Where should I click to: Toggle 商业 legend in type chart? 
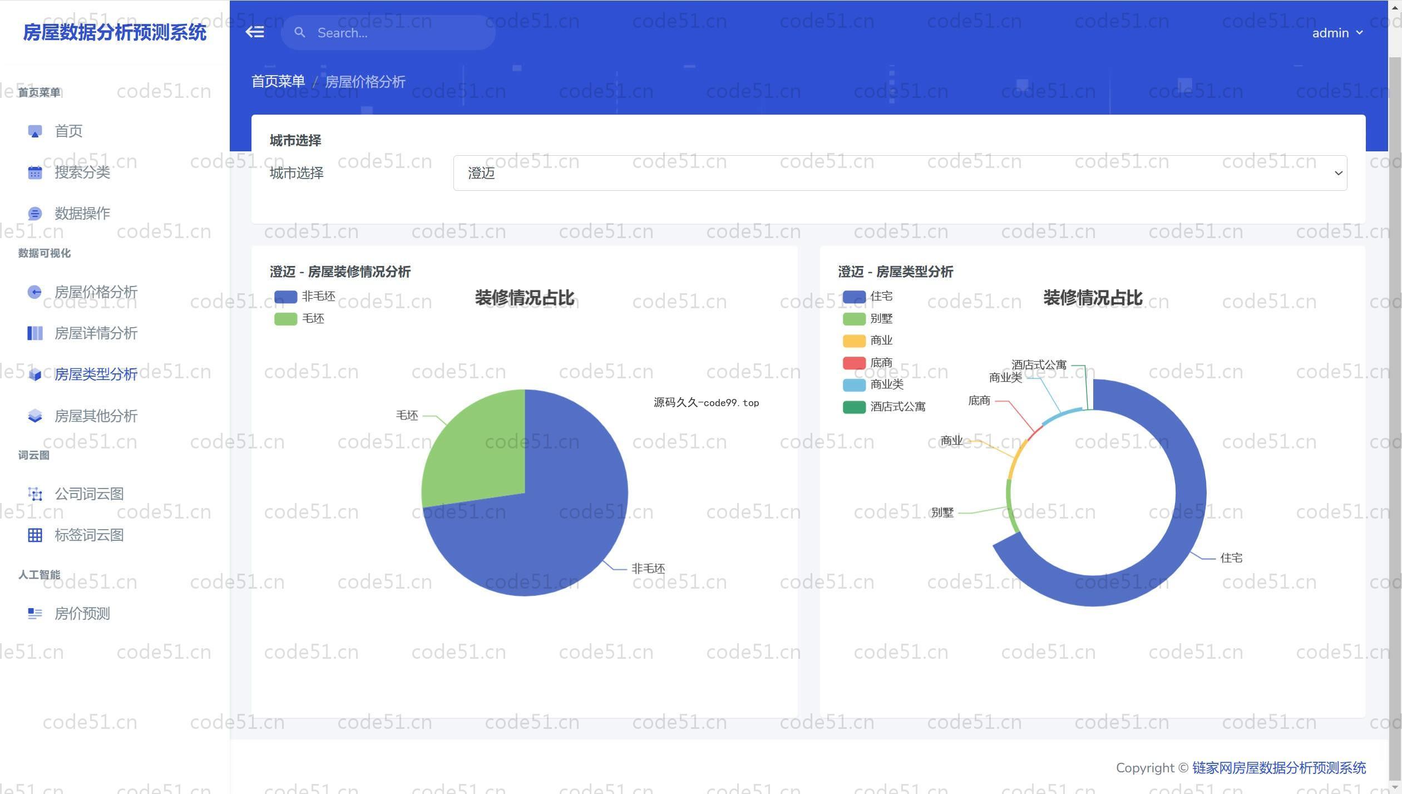(868, 341)
